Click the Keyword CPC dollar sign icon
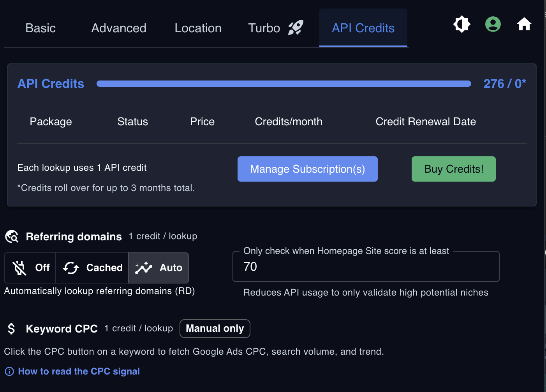 [11, 329]
